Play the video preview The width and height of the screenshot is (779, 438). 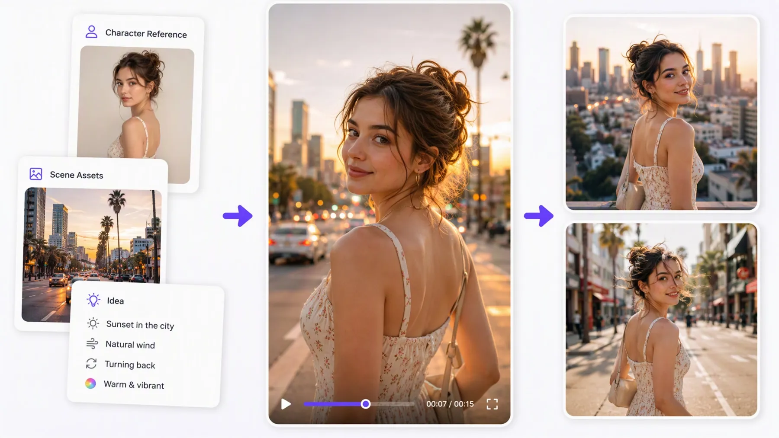click(x=286, y=404)
